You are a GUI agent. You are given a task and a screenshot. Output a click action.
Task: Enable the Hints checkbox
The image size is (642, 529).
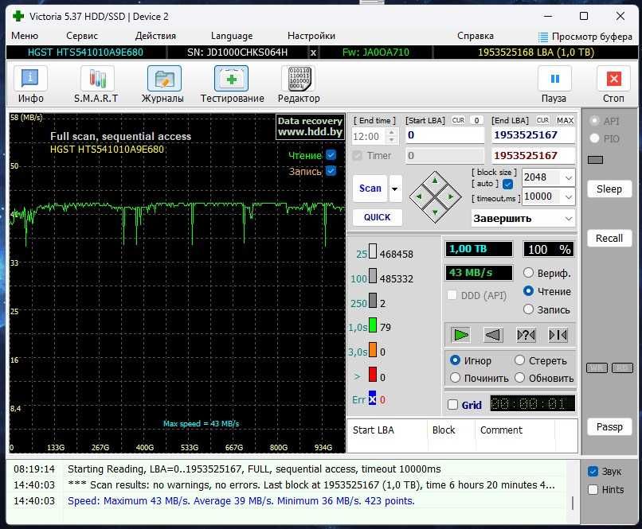coord(593,489)
